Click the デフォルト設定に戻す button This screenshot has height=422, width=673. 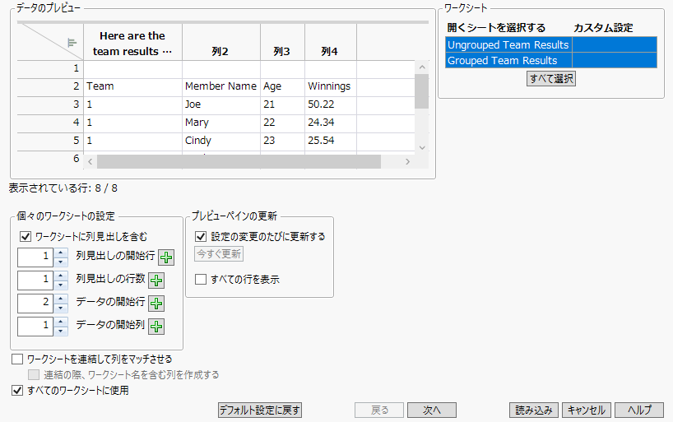pos(260,410)
